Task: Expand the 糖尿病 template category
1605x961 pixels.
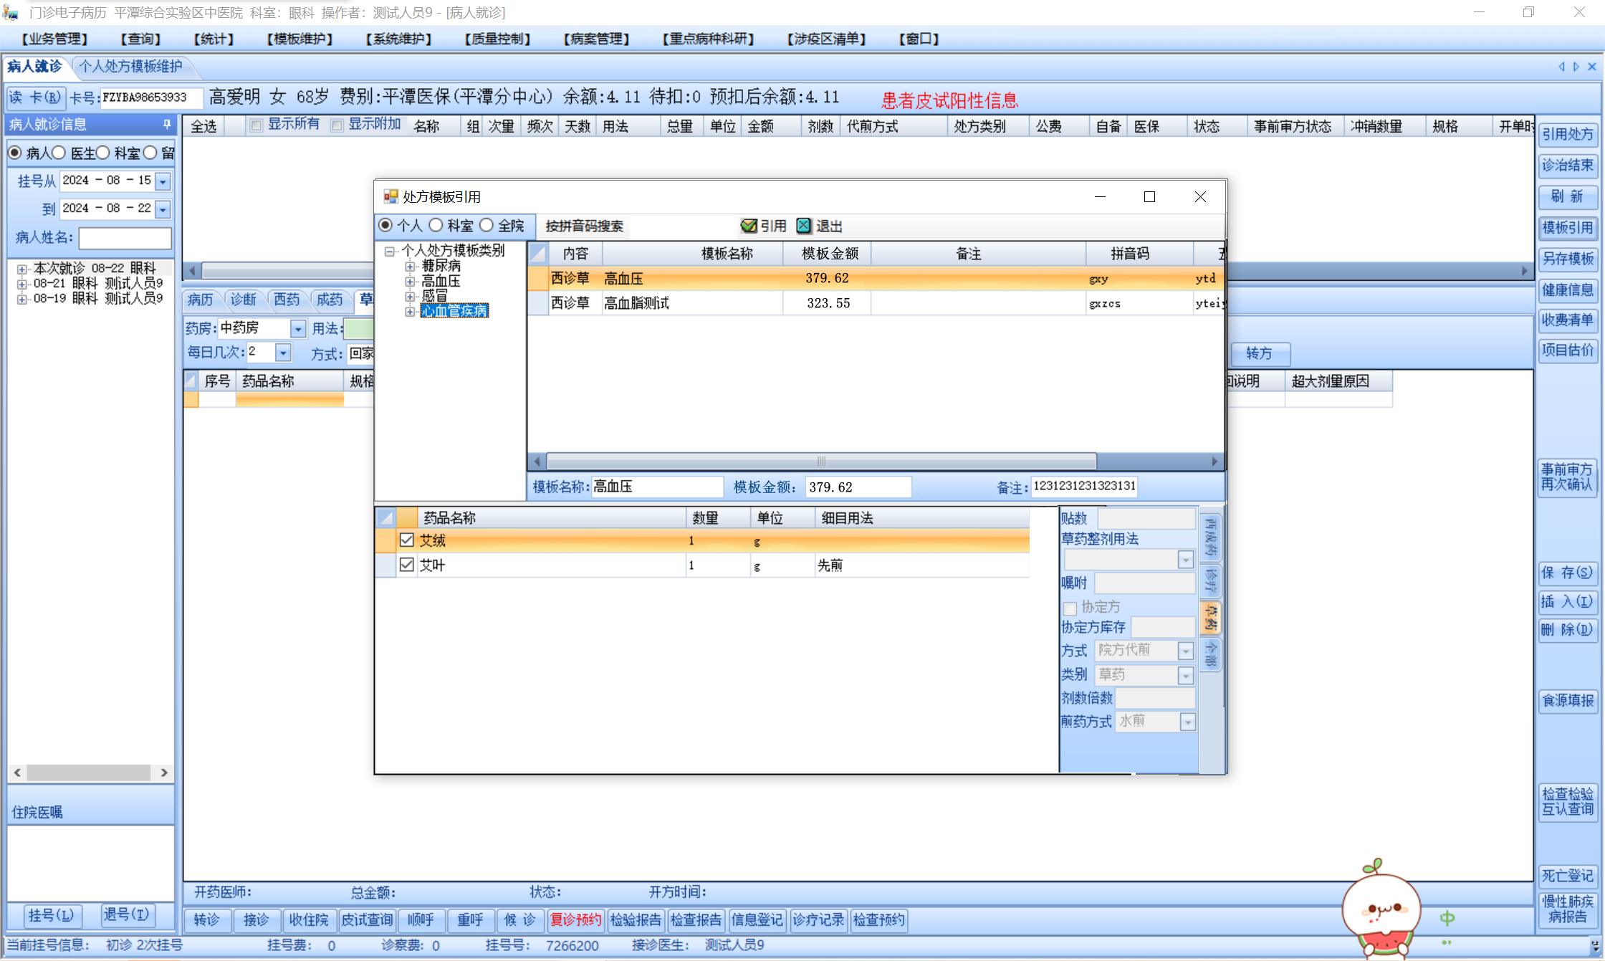Action: point(410,267)
